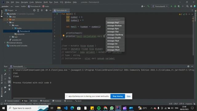The image size is (197, 111).
Task: Toggle scroll to end in Run console
Action: click(x=10, y=82)
